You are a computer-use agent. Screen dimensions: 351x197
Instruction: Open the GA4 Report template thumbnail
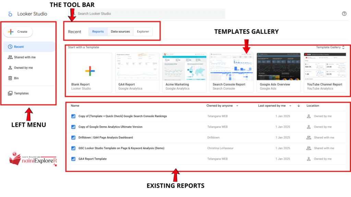pos(137,67)
